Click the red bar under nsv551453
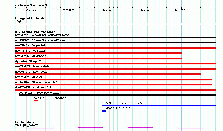This screenshot has width=223, height=131. coord(115,48)
